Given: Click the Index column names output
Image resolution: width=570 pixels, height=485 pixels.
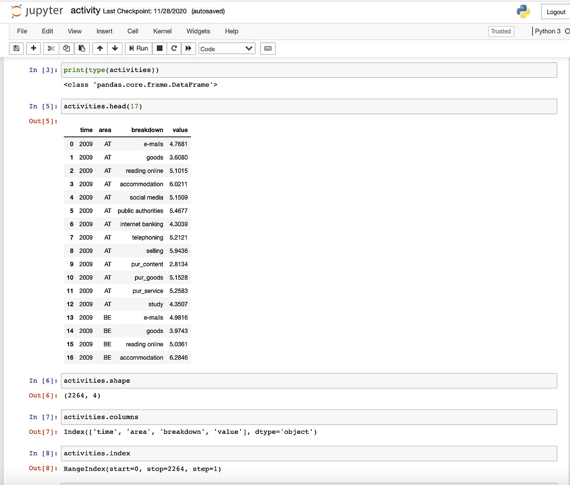Looking at the screenshot, I should (190, 432).
